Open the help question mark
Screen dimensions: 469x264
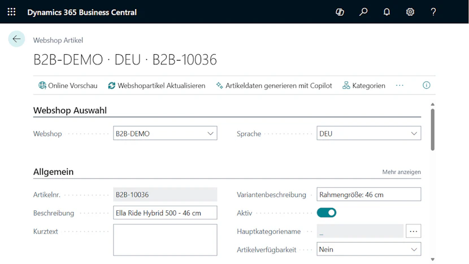pyautogui.click(x=433, y=12)
